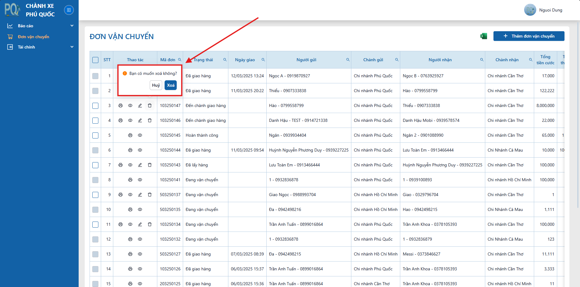
Task: Export table to Excel file icon
Action: (x=484, y=36)
